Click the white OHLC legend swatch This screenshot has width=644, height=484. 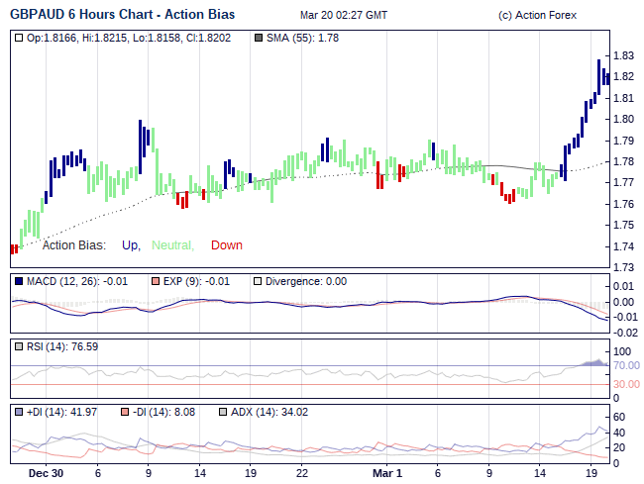pos(19,38)
